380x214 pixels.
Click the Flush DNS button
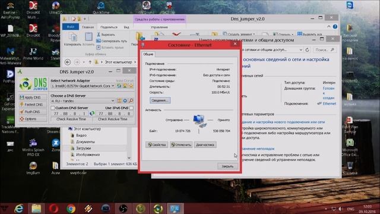coord(33,112)
